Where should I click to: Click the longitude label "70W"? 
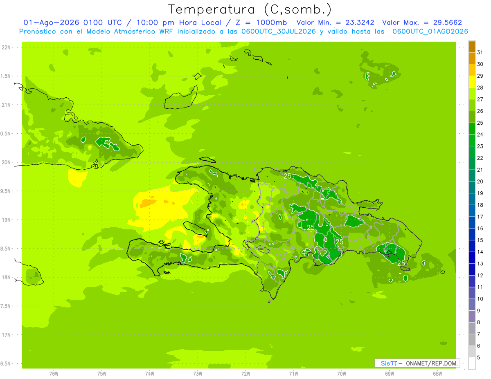pos(342,374)
